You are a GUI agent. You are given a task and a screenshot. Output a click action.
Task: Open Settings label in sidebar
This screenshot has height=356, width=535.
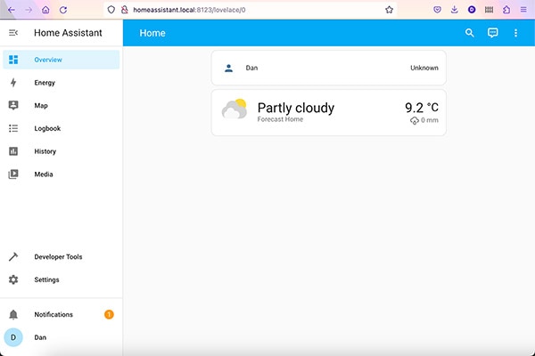coord(46,279)
